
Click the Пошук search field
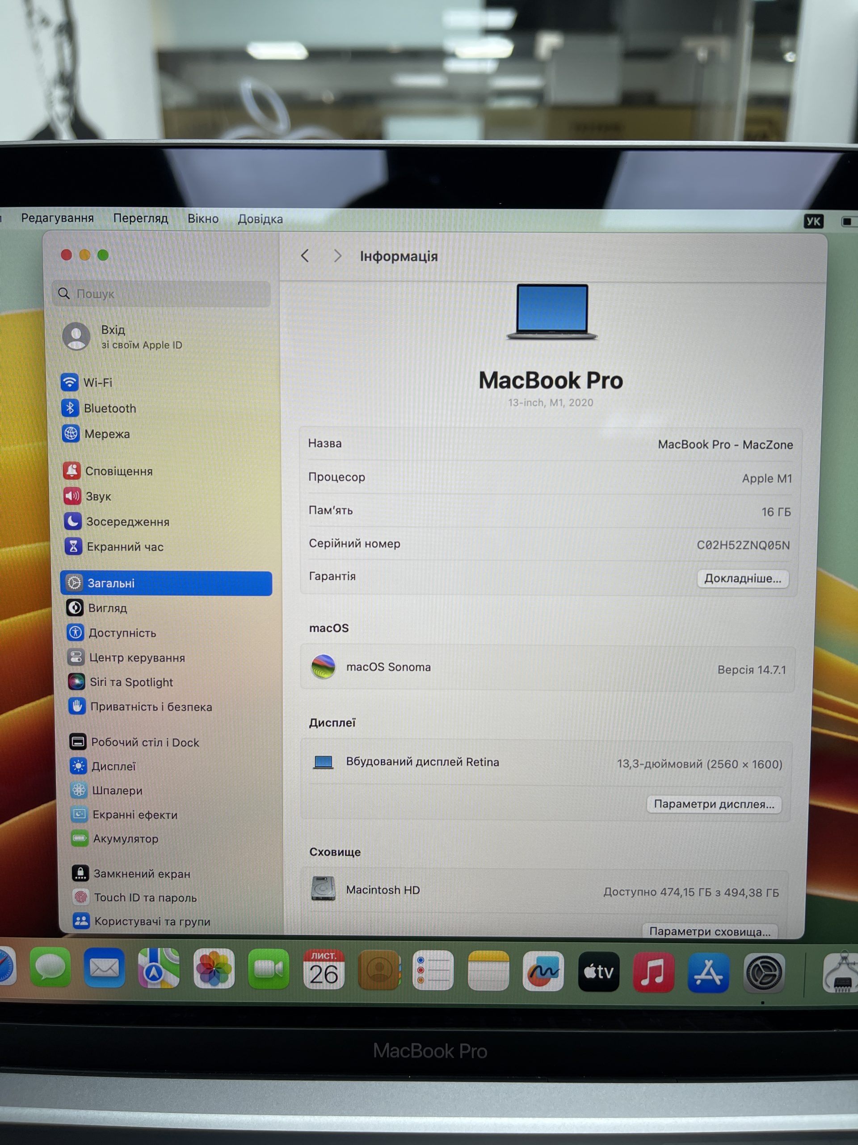(161, 294)
